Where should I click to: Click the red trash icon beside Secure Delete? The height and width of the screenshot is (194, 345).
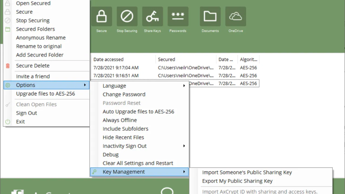pos(8,66)
